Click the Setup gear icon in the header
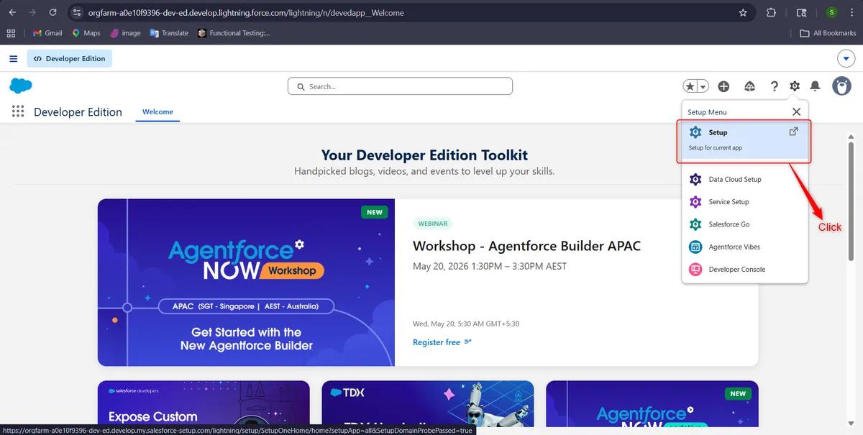 pos(794,86)
